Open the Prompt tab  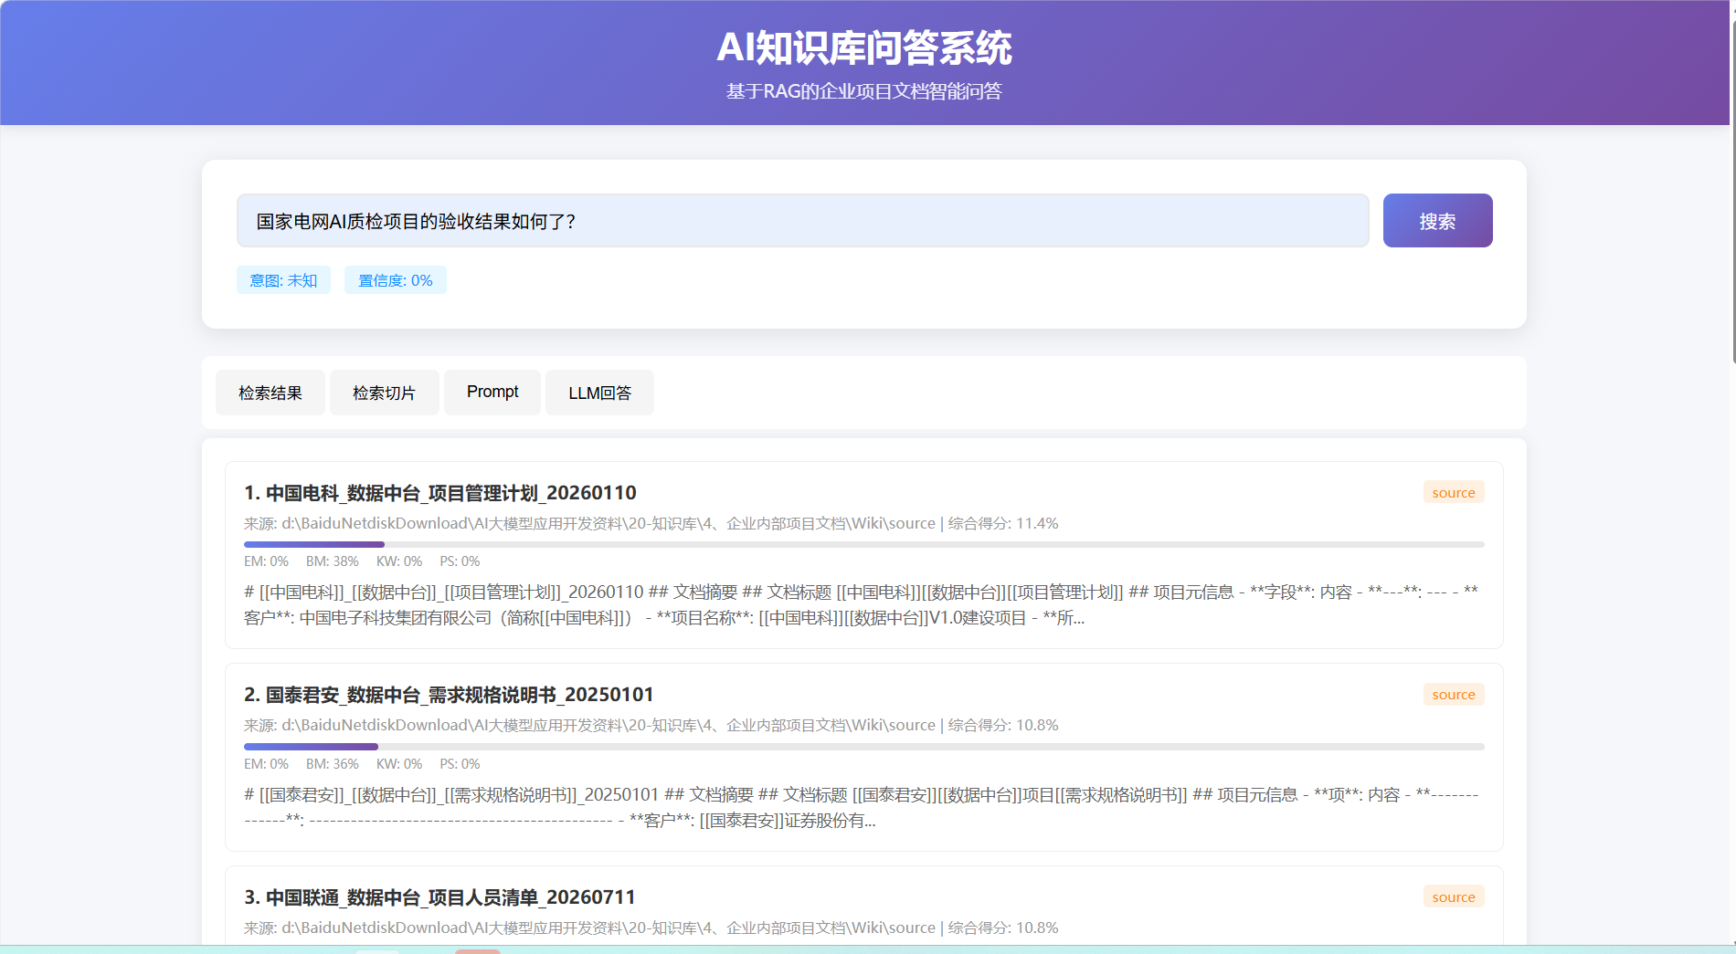[492, 393]
